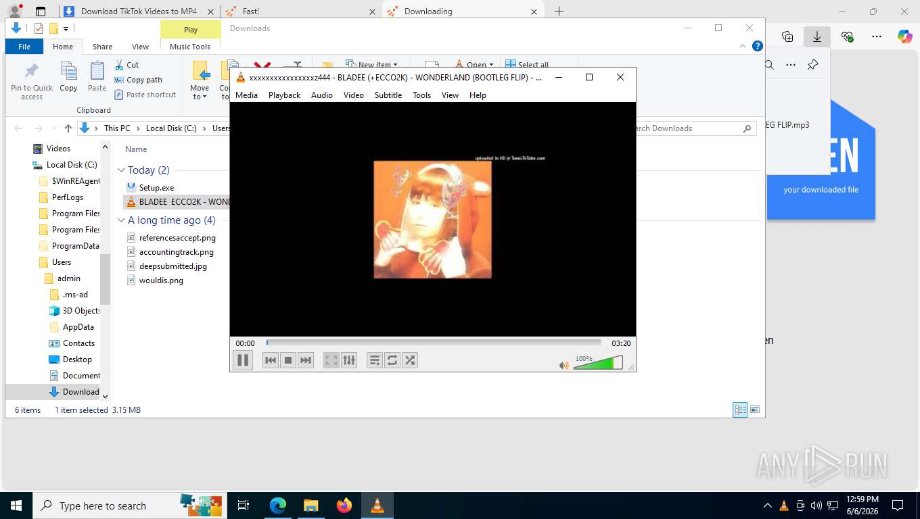The width and height of the screenshot is (920, 519).
Task: Click the Paste ribbon button
Action: tap(97, 76)
